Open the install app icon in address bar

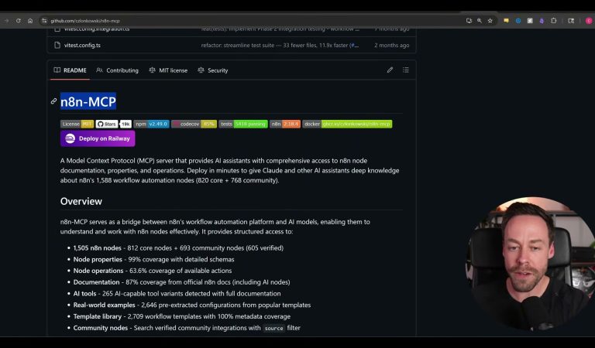[x=469, y=21]
